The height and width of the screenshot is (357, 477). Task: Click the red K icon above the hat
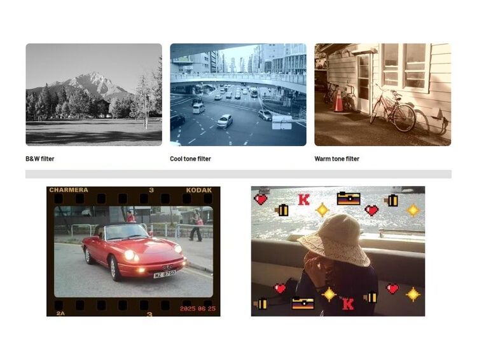(x=303, y=199)
